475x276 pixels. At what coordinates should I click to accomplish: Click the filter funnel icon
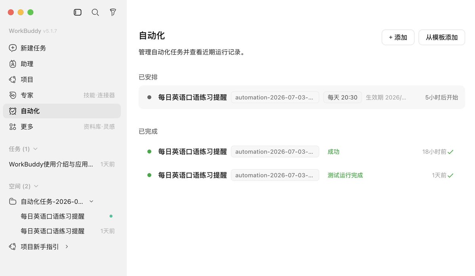pos(113,12)
